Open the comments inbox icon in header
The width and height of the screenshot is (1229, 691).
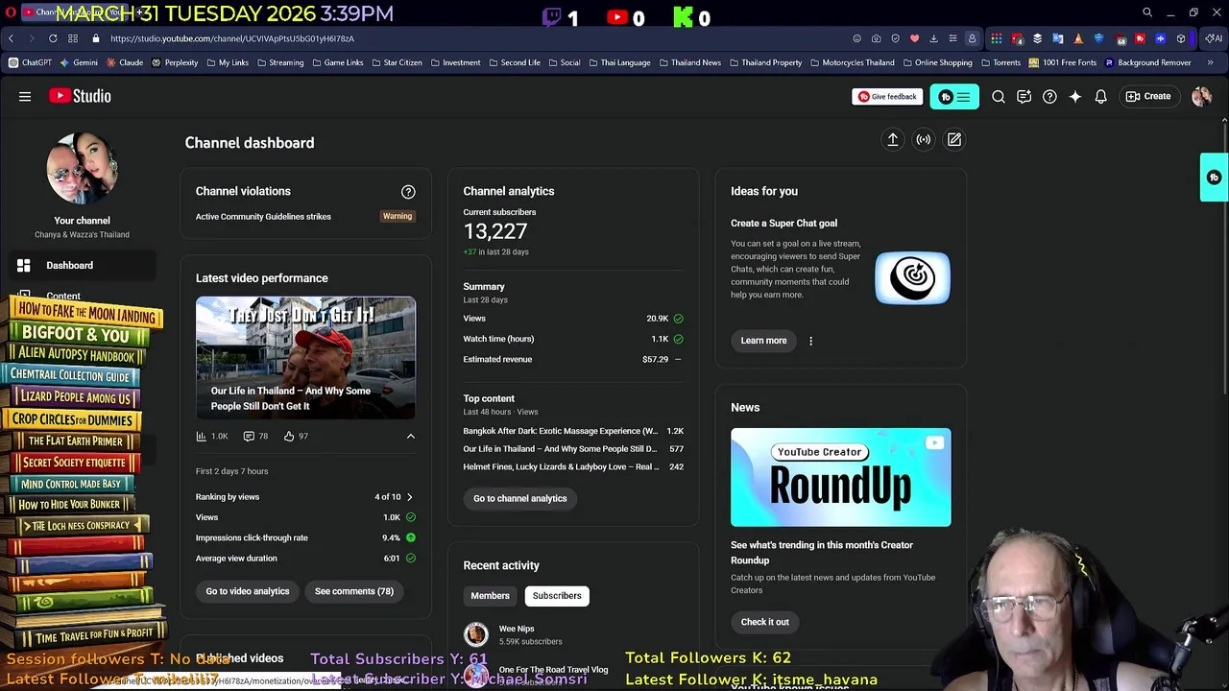pyautogui.click(x=1024, y=96)
